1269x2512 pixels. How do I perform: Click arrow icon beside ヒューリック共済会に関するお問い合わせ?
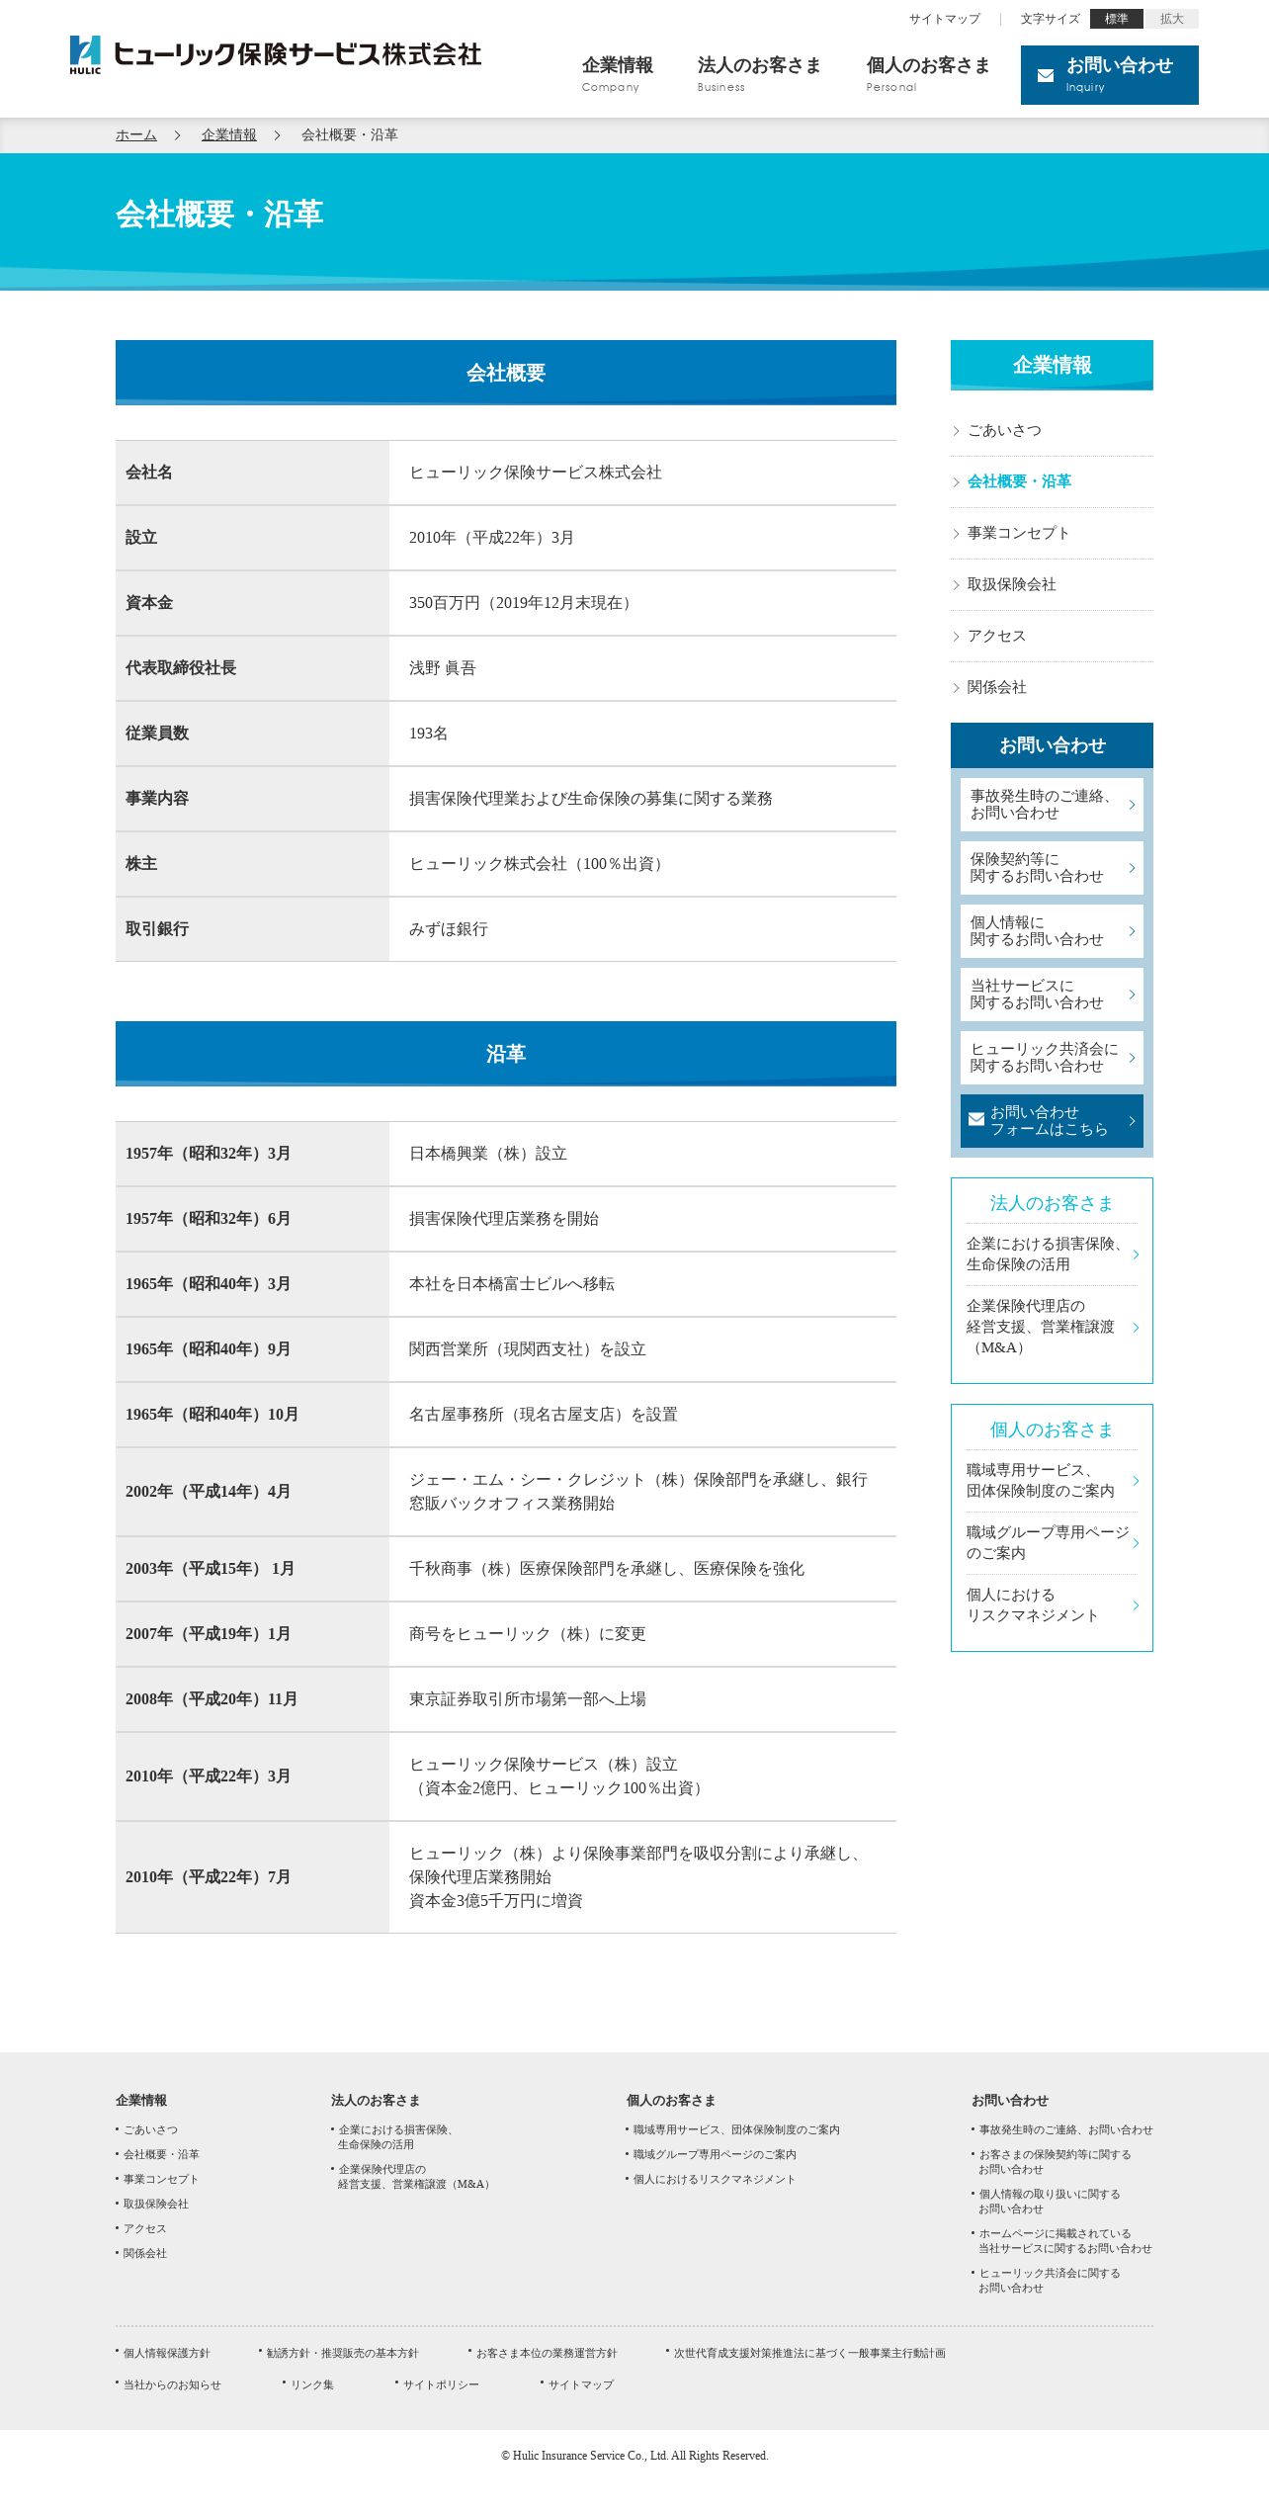1132,1058
